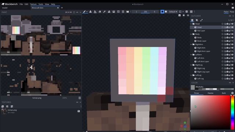
Task: Collapse the Head group
Action: click(x=191, y=24)
